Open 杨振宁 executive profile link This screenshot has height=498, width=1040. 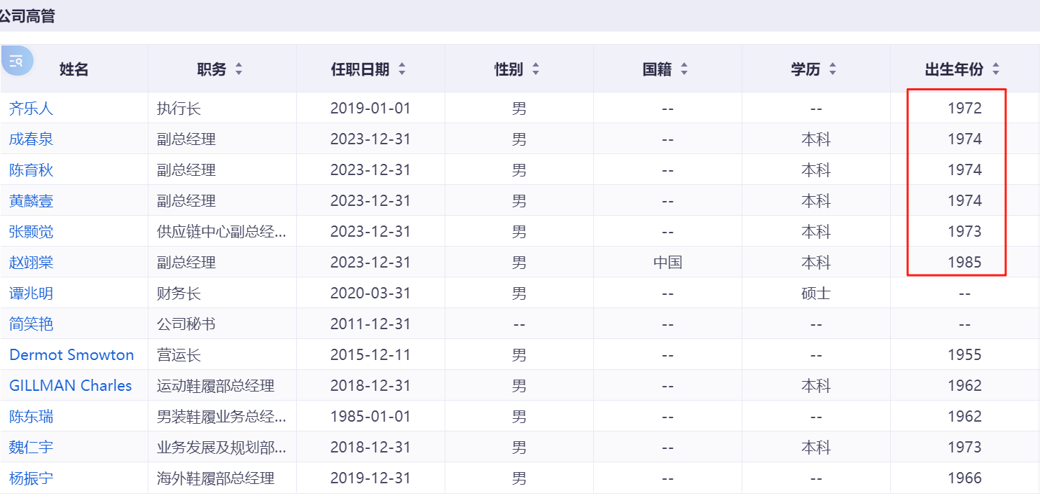pyautogui.click(x=31, y=478)
